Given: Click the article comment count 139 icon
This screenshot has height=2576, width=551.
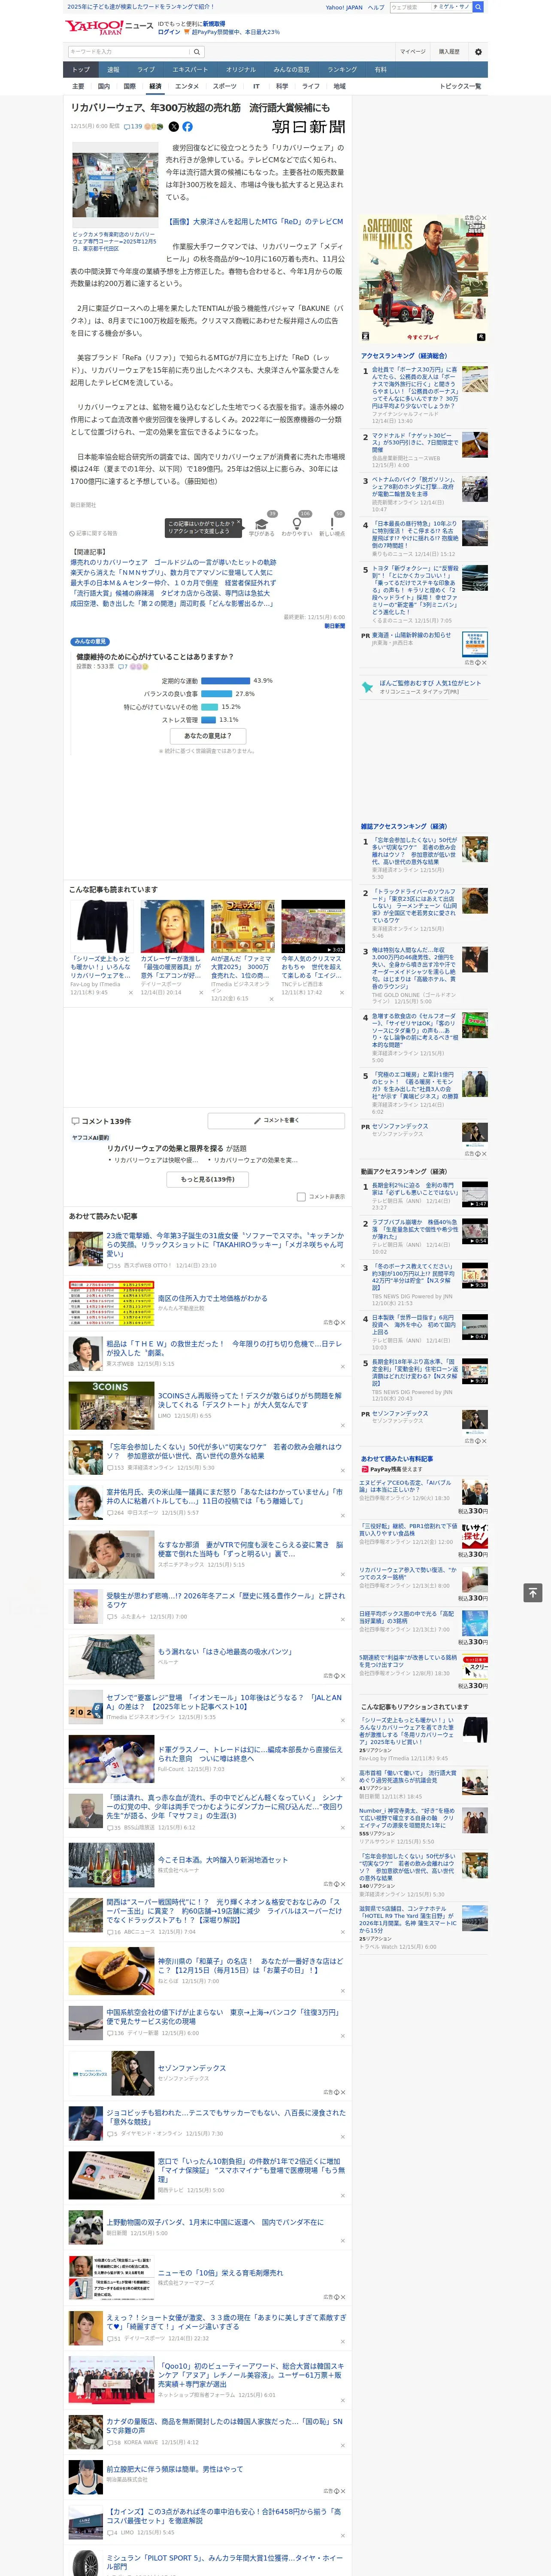Looking at the screenshot, I should click(x=134, y=127).
